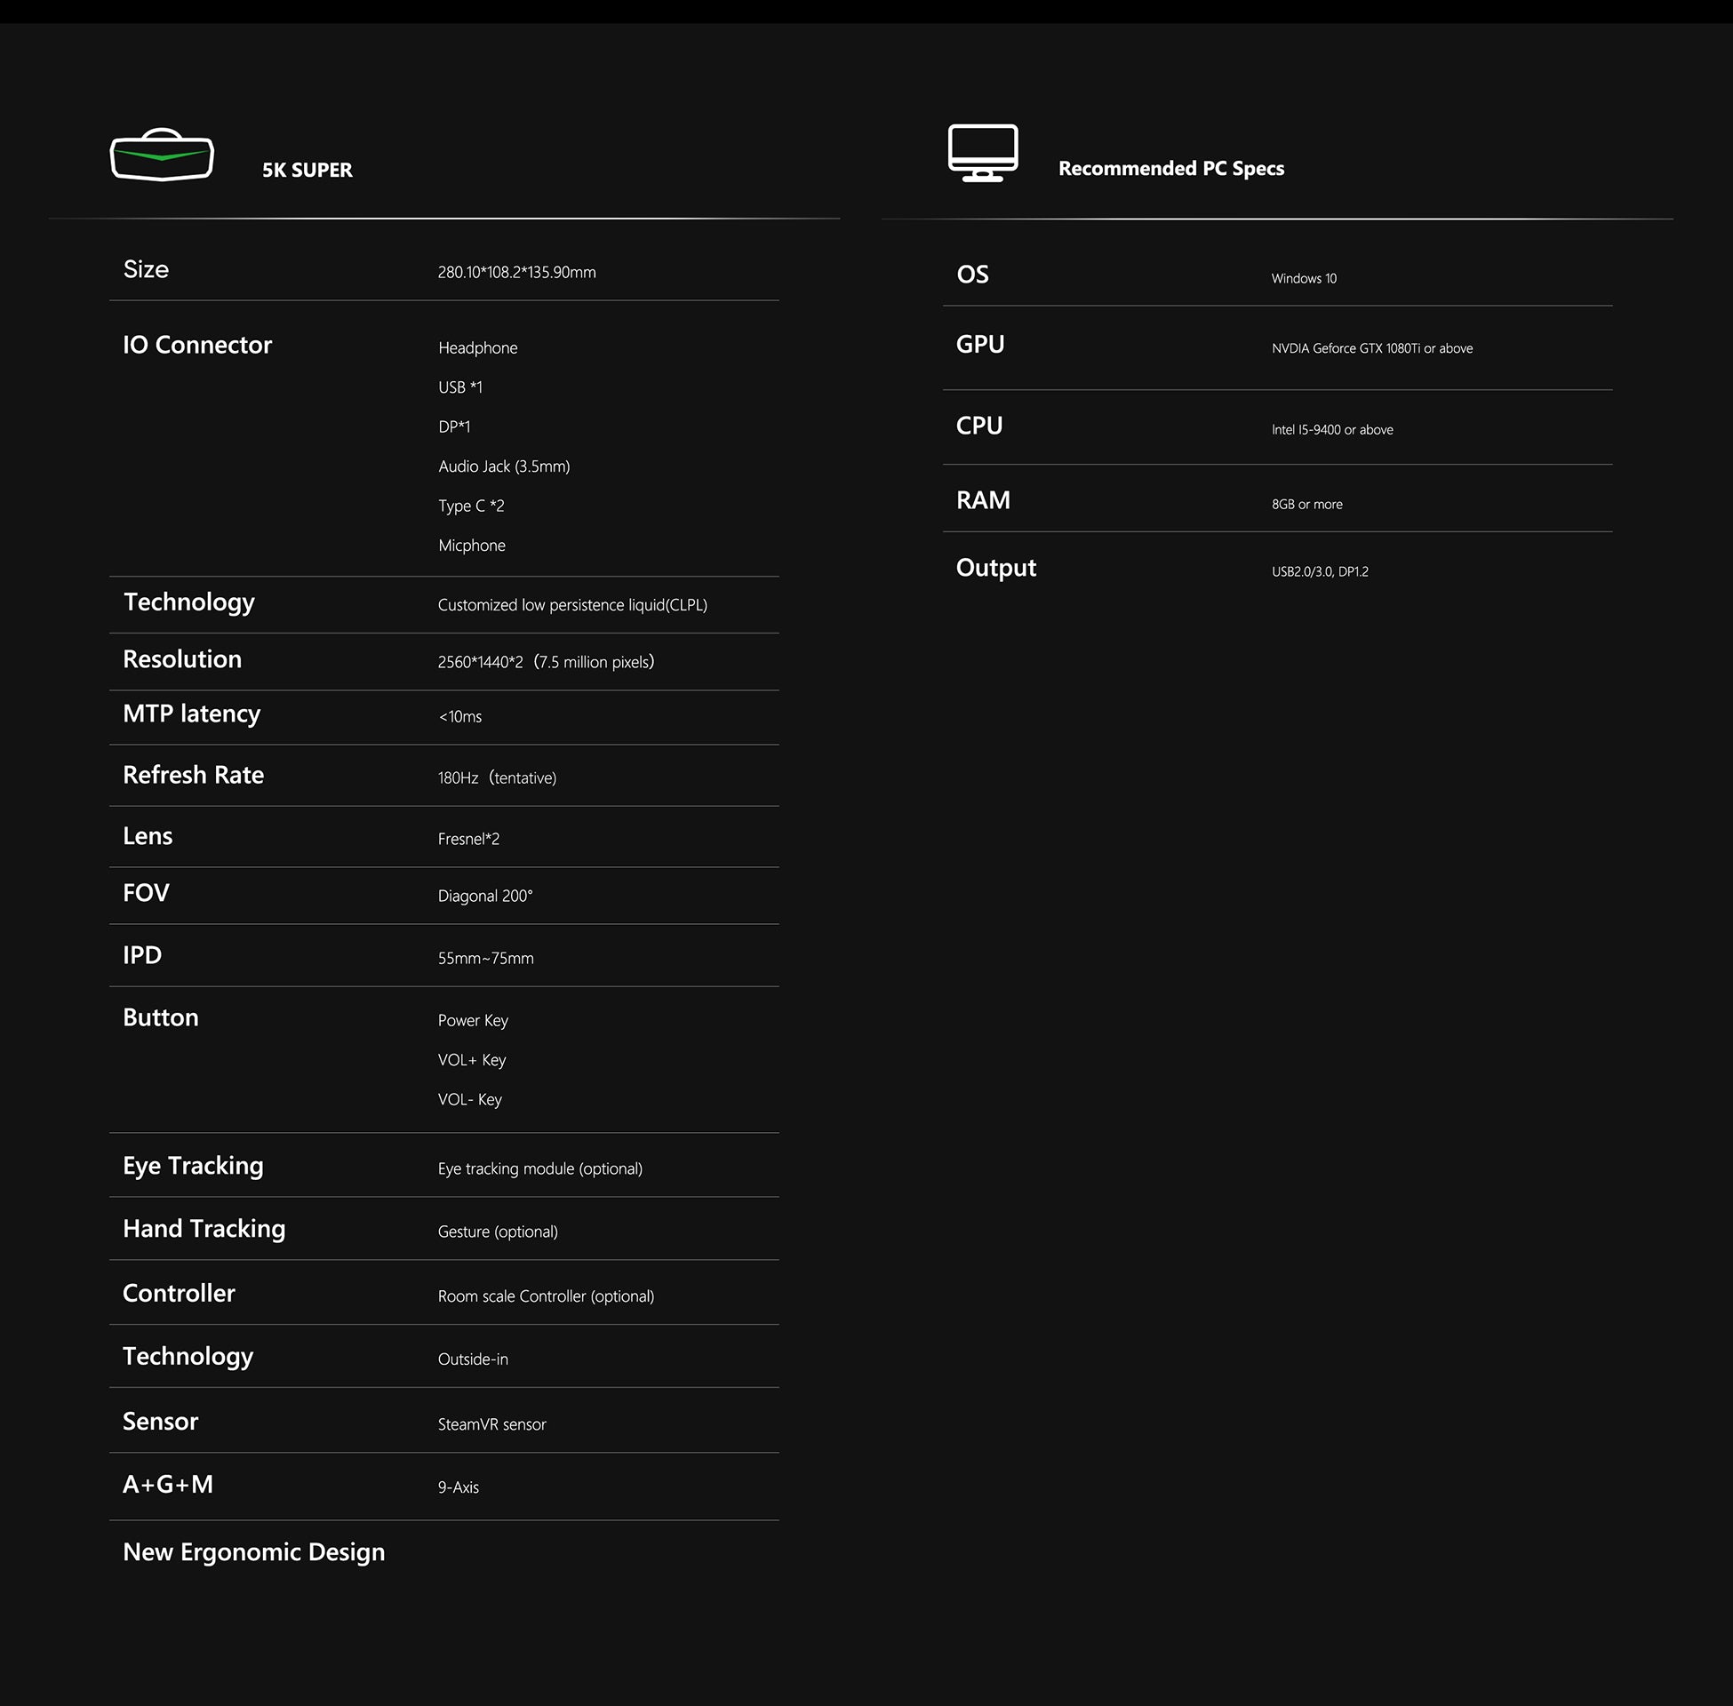Select the 5K SUPER heading
1733x1706 pixels.
[307, 171]
